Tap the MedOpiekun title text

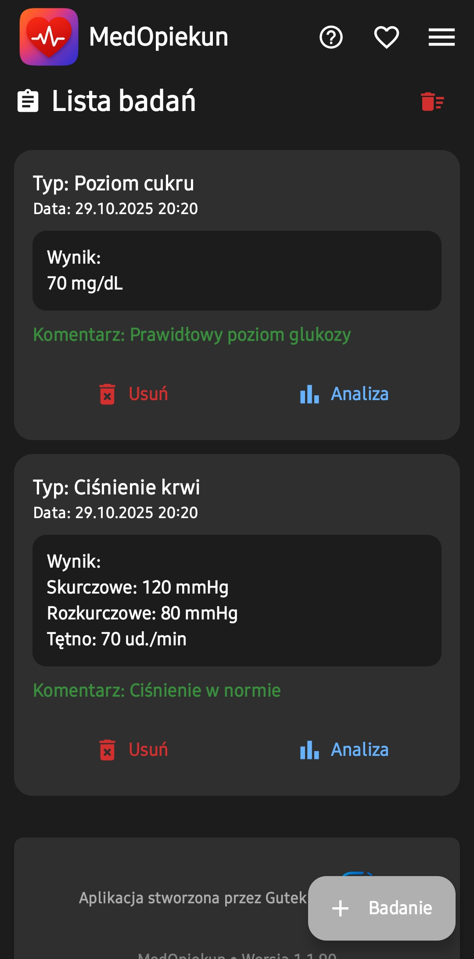[159, 37]
